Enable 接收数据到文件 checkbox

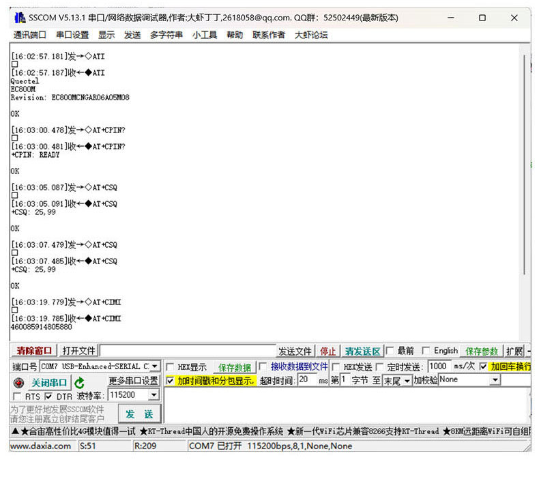click(x=263, y=366)
